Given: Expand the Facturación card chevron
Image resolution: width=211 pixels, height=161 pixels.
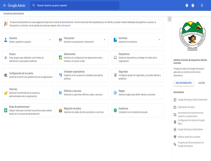Looking at the screenshot, I should 105,40.
